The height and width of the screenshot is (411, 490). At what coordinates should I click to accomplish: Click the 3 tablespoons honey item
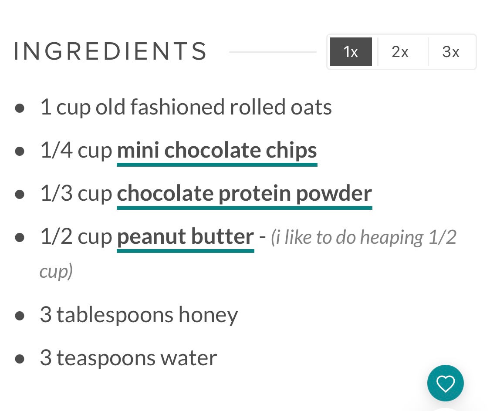point(139,315)
